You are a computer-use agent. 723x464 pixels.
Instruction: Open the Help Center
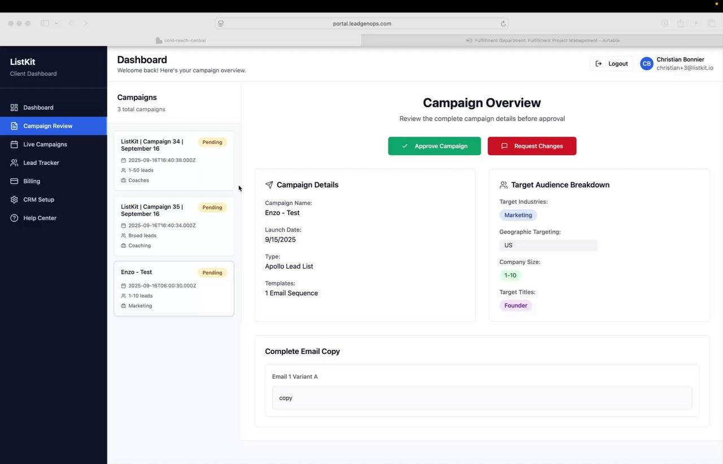pyautogui.click(x=53, y=218)
